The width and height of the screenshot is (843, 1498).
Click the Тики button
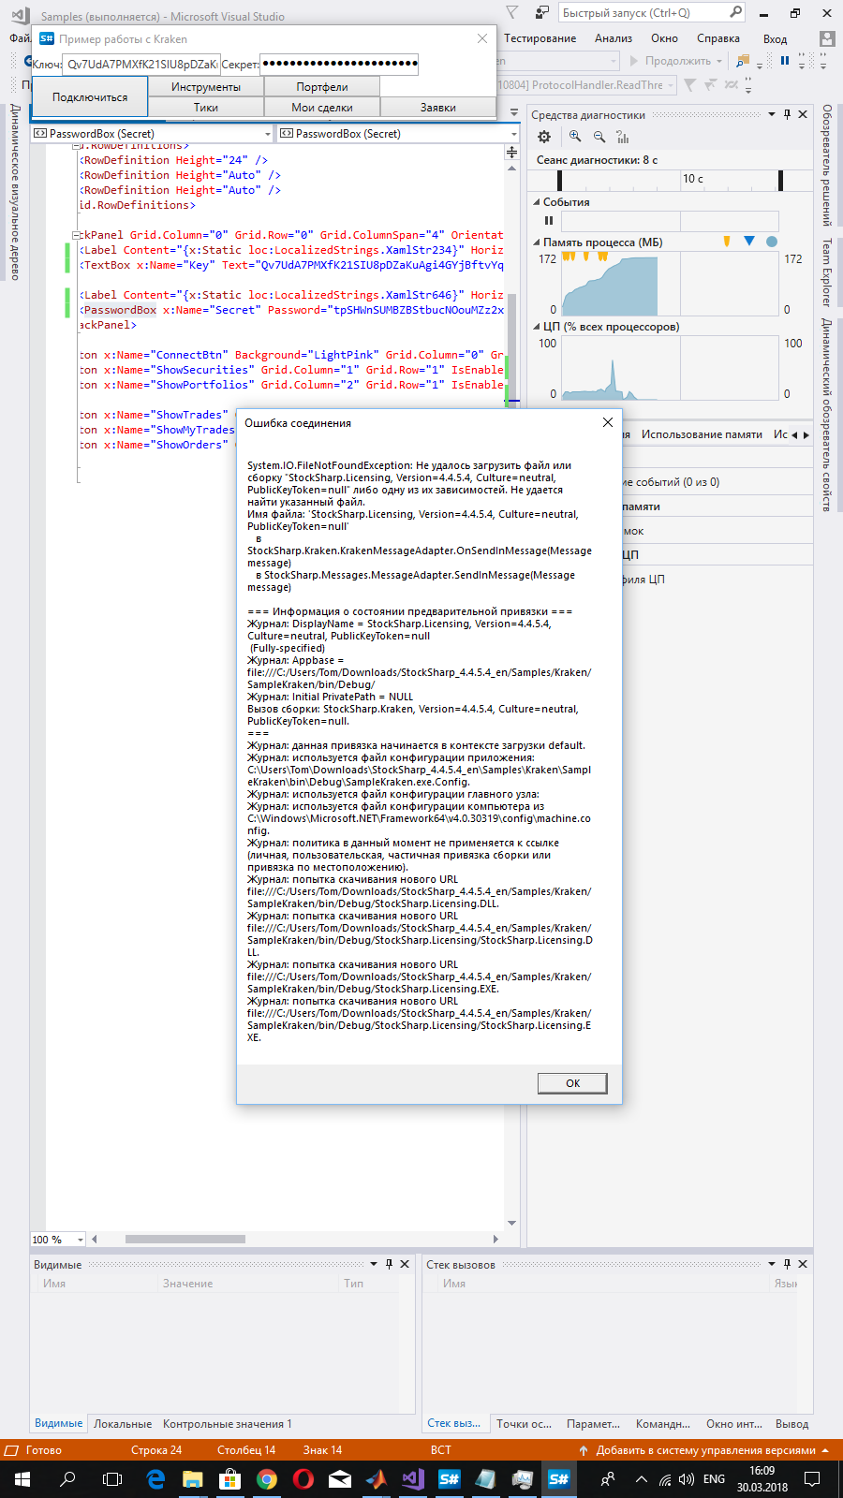206,108
